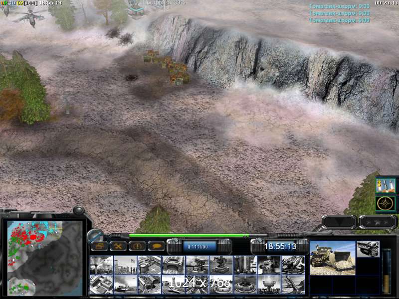Click the compass targeting shortcut icon
The height and width of the screenshot is (299, 399).
tap(386, 203)
